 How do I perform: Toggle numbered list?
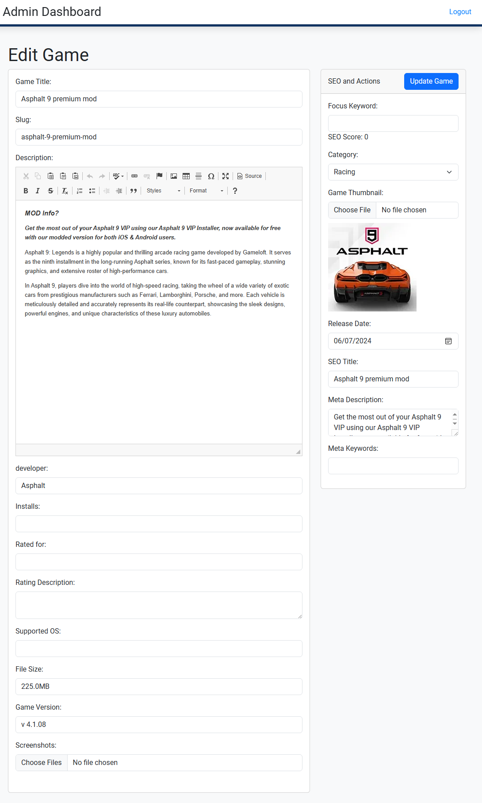(x=80, y=191)
